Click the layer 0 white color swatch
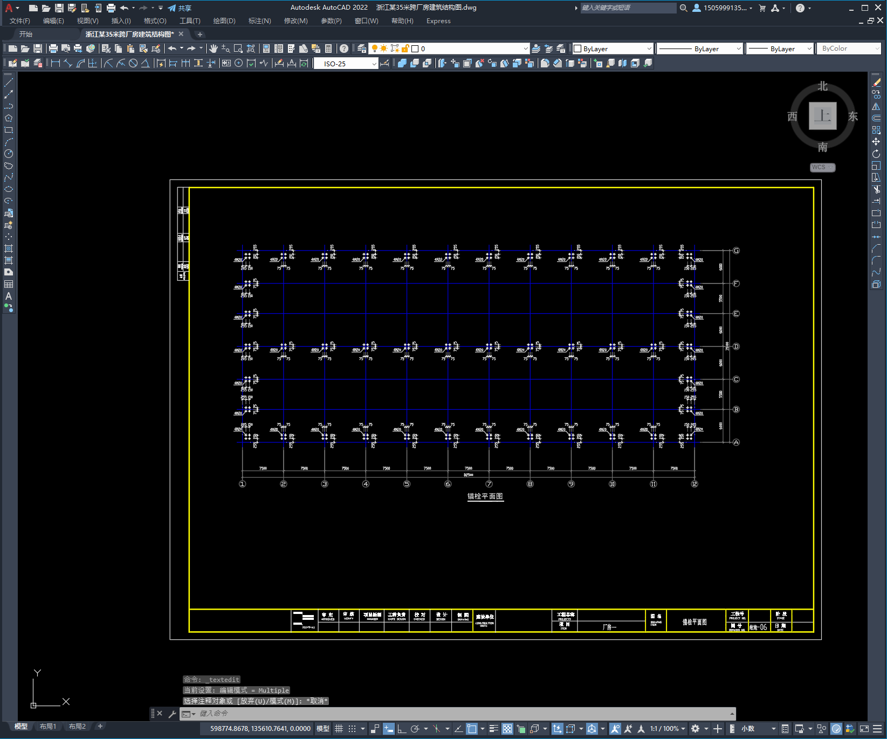The width and height of the screenshot is (887, 739). (x=415, y=49)
